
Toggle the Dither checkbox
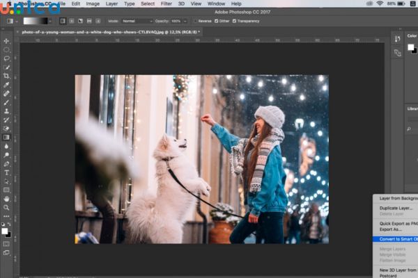[x=217, y=21]
